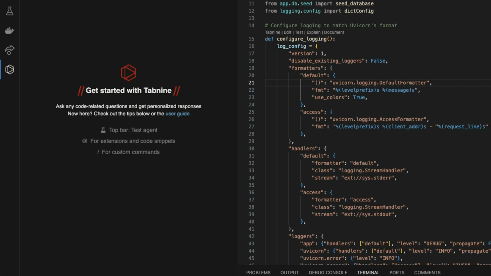Click the flask icon beside Test agent tip

[103, 130]
